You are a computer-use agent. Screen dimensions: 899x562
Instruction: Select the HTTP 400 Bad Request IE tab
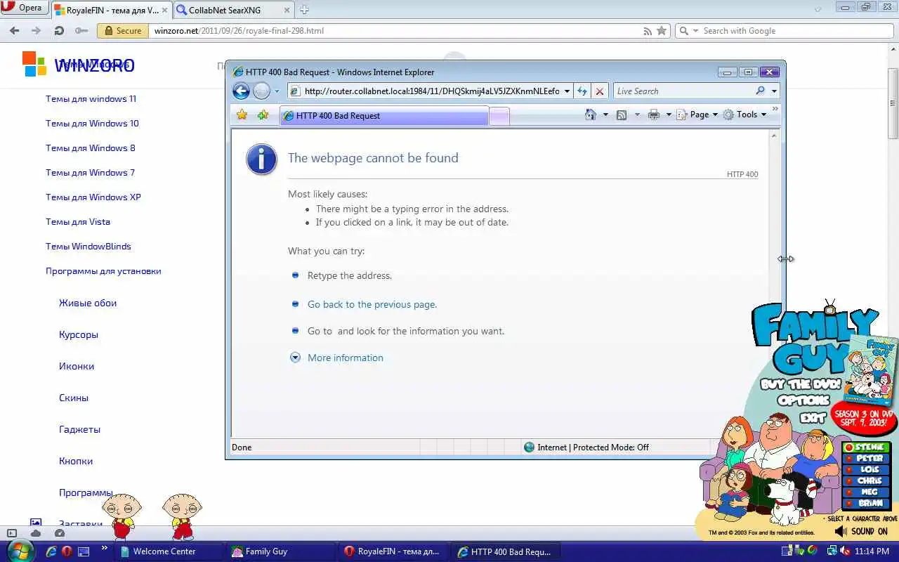(x=383, y=116)
